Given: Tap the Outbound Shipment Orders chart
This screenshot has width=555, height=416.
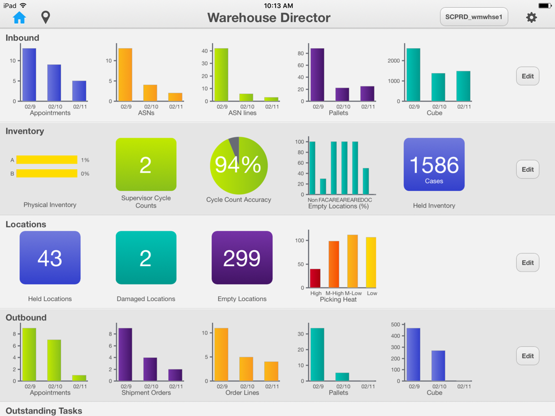Looking at the screenshot, I should click(146, 359).
